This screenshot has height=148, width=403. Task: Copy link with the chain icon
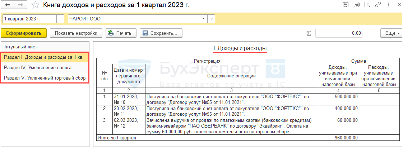(x=377, y=5)
